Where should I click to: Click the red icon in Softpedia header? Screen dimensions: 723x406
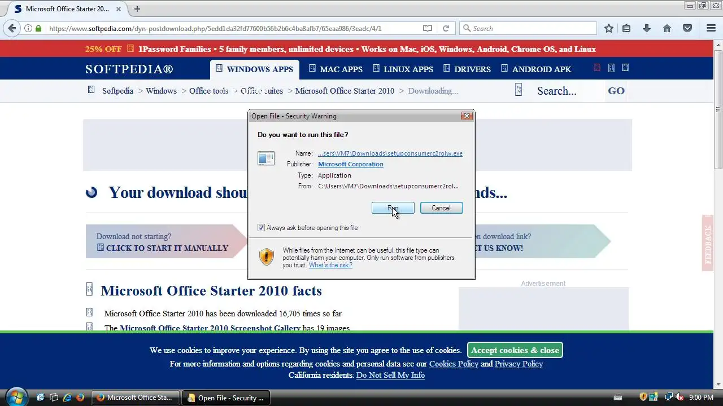pyautogui.click(x=597, y=68)
